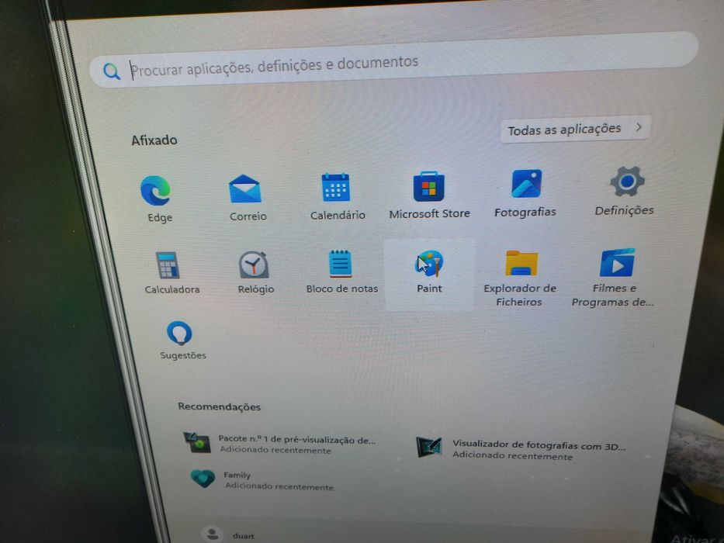Open Todas as aplicações list

coord(575,130)
